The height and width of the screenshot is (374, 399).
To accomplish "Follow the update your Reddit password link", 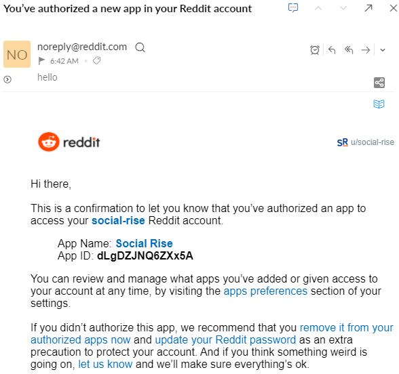I will click(225, 340).
